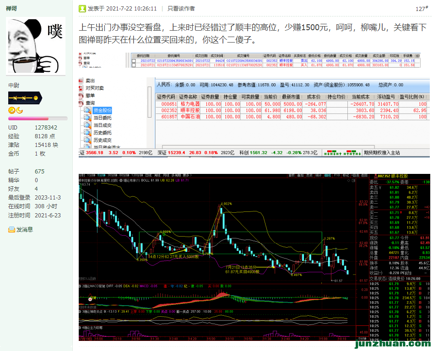Switch chart to 日线 period
Screen dimensions: 433x351
(x=149, y=176)
